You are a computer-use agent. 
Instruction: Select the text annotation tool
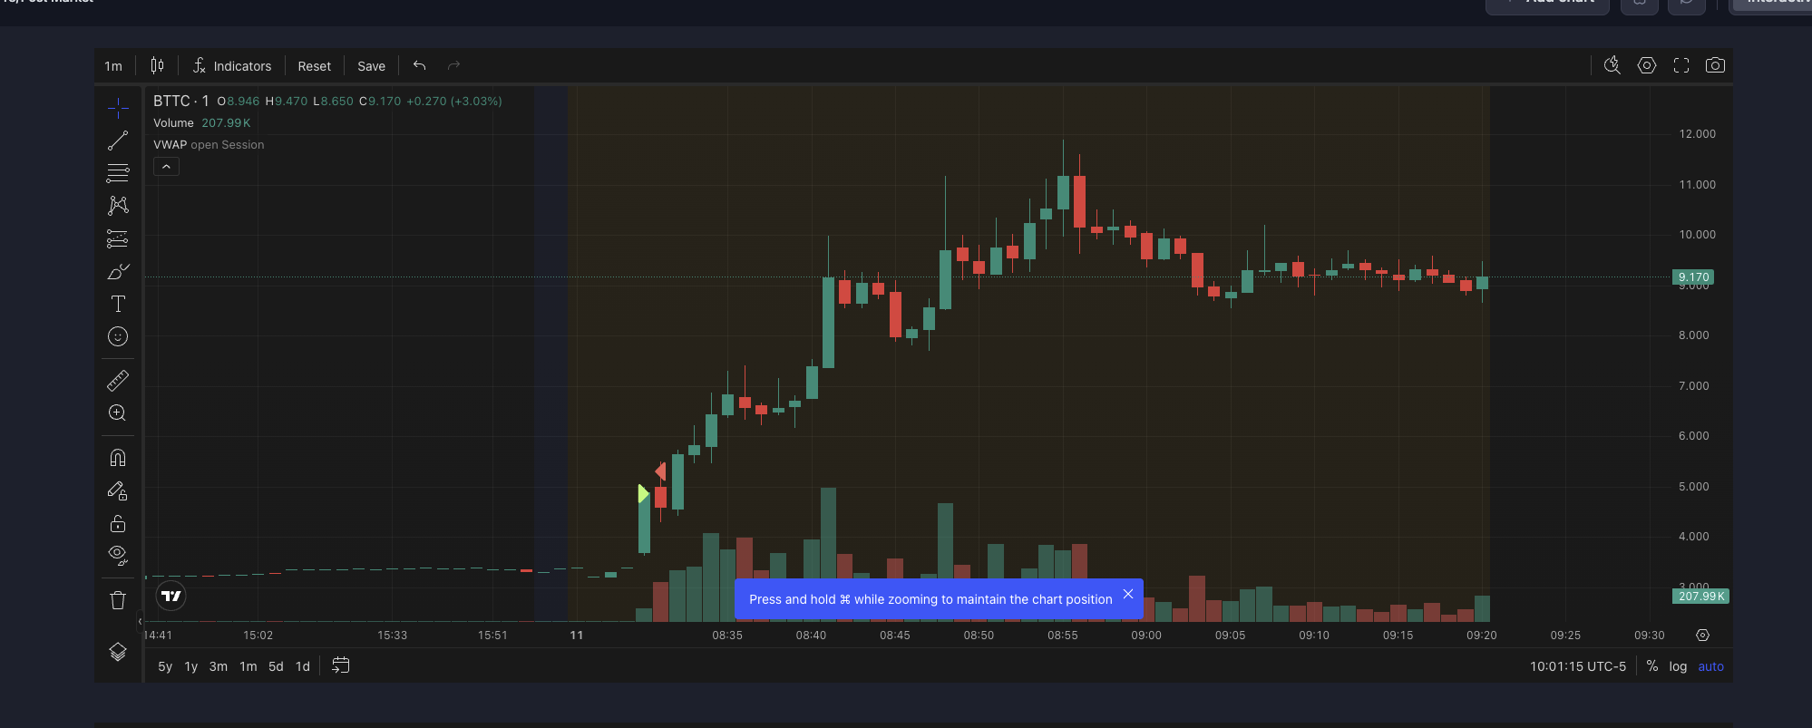pos(118,304)
